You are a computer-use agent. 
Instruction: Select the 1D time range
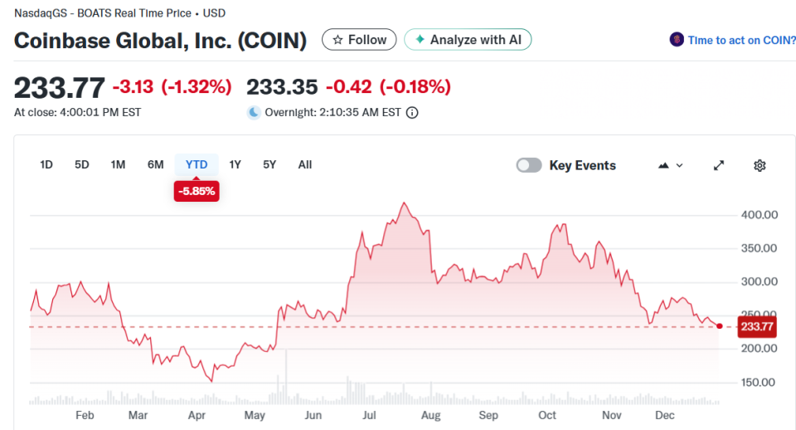[x=46, y=164]
